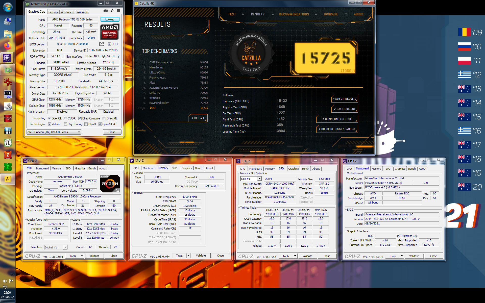This screenshot has width=485, height=303.
Task: Expand Tools arrow in CPU-Z Mainboard window
Action: tap(402, 256)
